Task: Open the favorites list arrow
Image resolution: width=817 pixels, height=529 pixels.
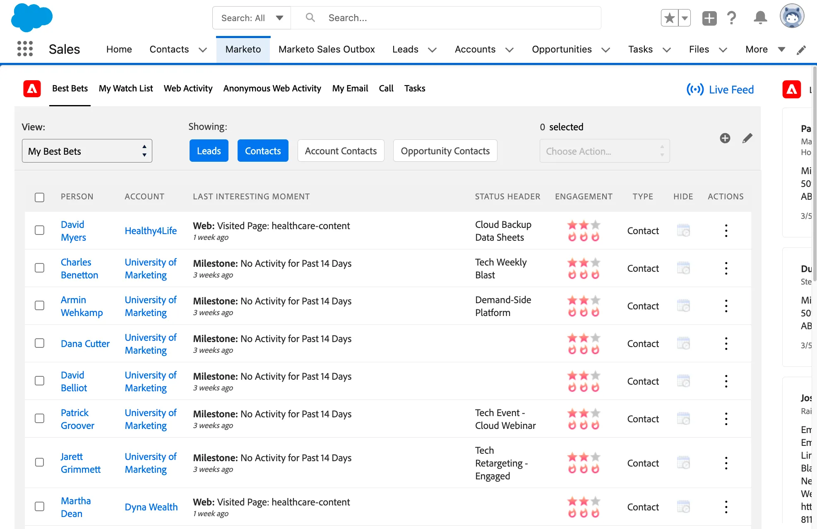Action: 685,18
